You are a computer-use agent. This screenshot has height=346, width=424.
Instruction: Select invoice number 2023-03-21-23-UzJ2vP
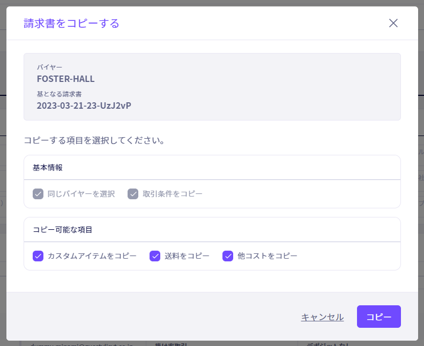coord(84,106)
